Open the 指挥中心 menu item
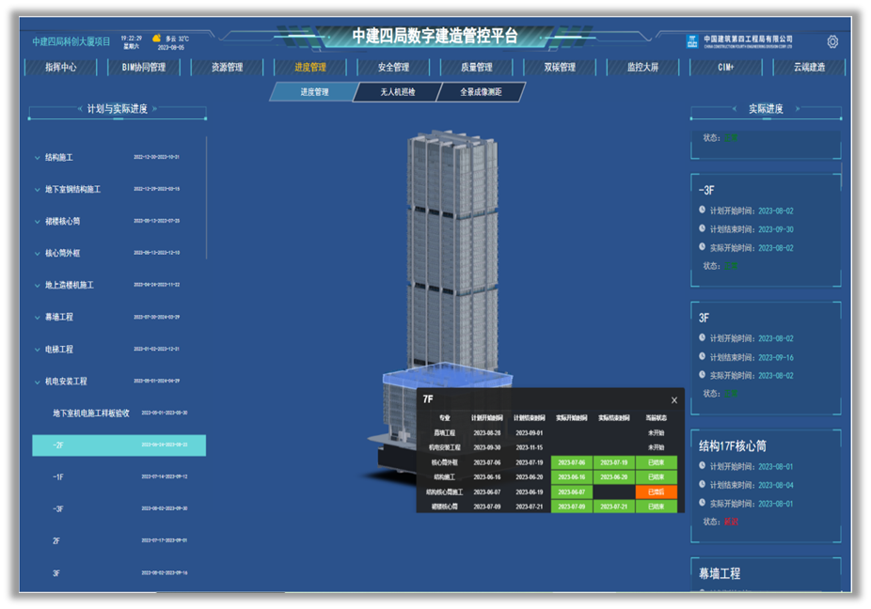Viewport: 871px width, 609px height. coord(61,68)
